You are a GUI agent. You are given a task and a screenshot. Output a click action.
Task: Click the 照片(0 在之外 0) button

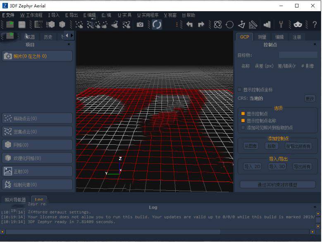(37, 56)
